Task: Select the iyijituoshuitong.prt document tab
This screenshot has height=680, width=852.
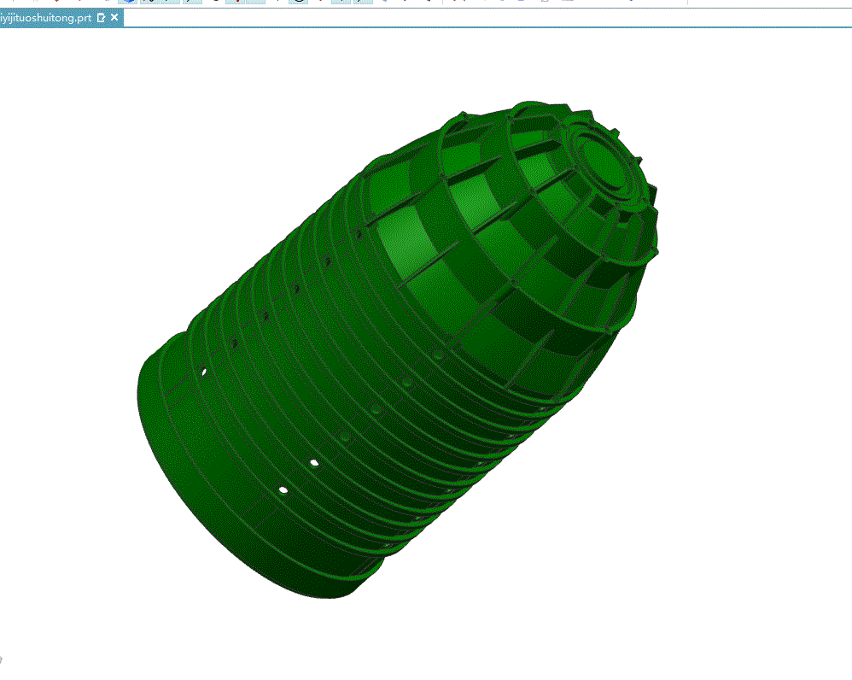Action: click(x=45, y=18)
